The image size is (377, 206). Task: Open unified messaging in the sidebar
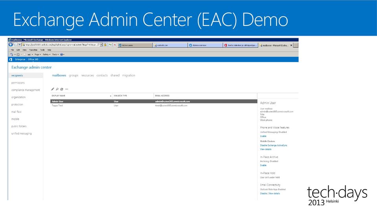tap(21, 133)
